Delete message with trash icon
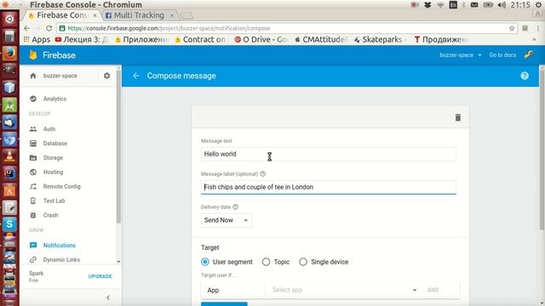This screenshot has height=306, width=545. click(458, 117)
